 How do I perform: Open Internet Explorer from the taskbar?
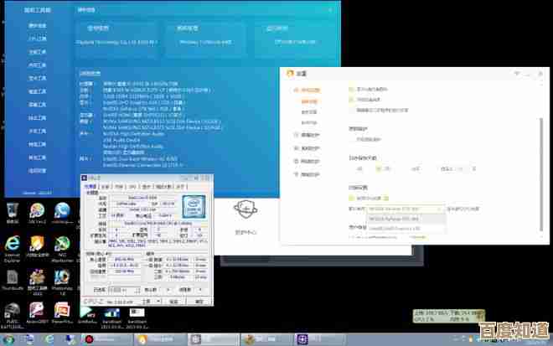[49, 339]
